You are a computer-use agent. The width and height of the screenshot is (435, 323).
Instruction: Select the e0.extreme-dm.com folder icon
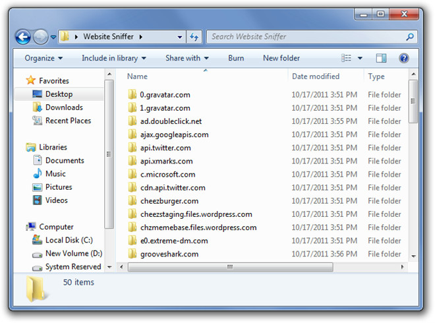[x=132, y=241]
